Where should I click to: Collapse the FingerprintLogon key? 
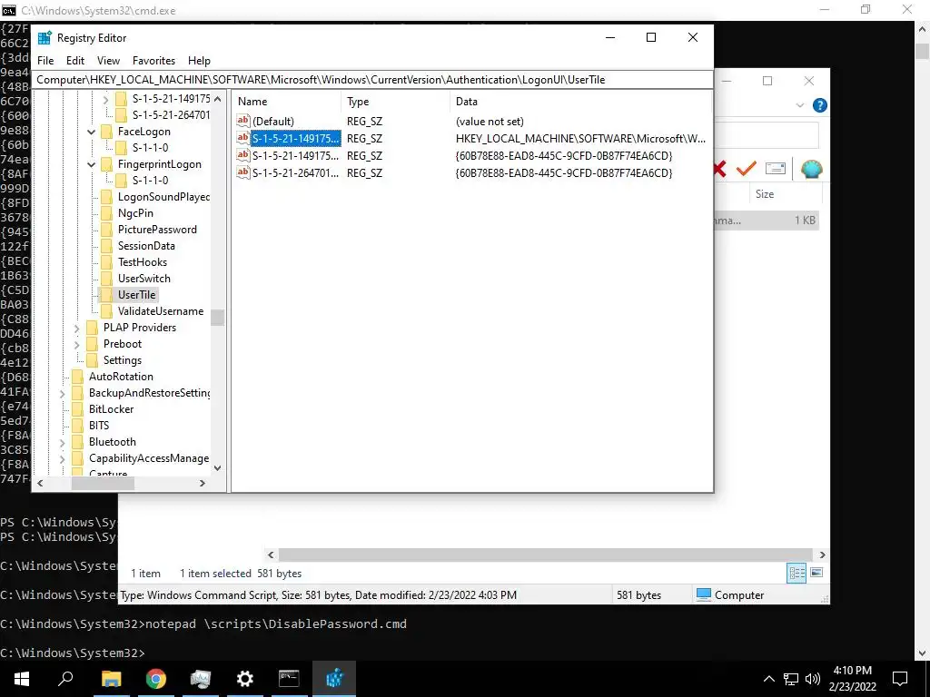(92, 164)
